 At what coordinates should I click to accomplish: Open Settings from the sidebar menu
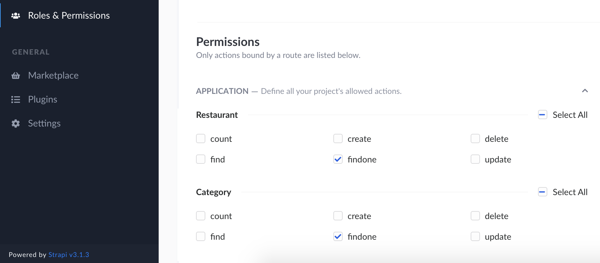(44, 123)
